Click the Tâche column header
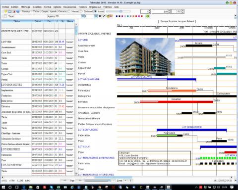The height and width of the screenshot is (190, 238). pos(16,21)
